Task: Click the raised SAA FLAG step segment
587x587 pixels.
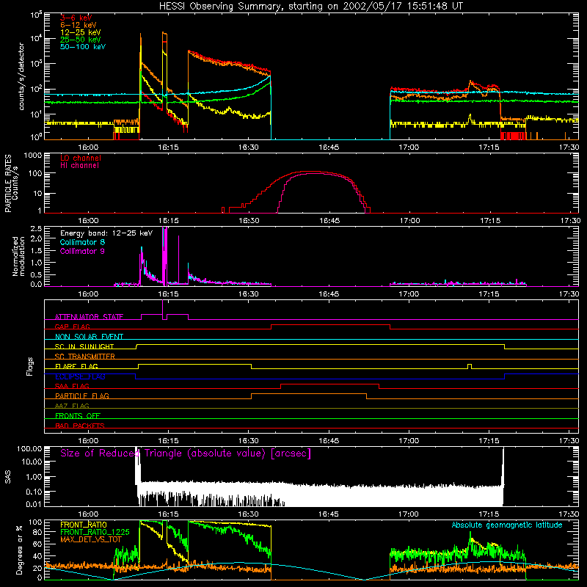Action: tap(329, 384)
